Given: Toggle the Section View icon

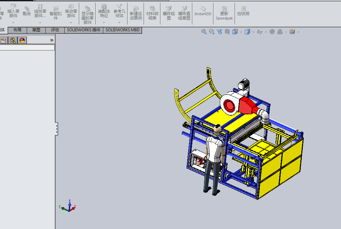Looking at the screenshot, I should 227,32.
